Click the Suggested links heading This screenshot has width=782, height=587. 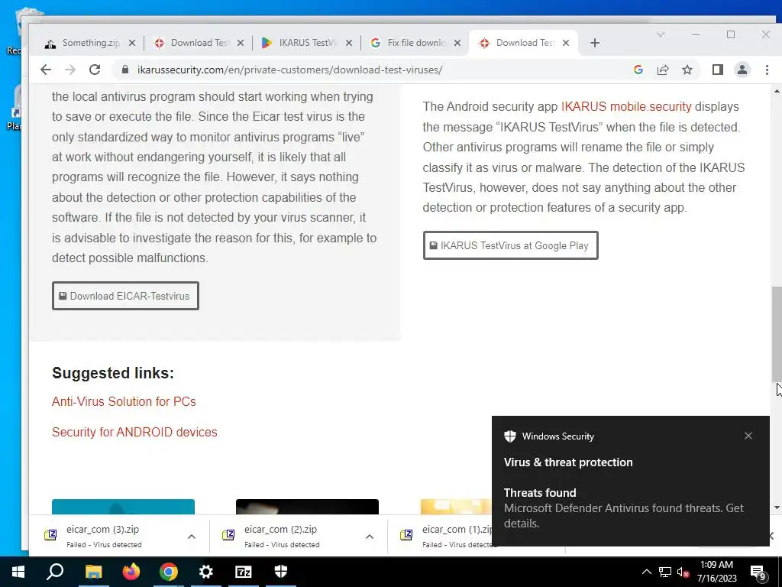[x=113, y=373]
